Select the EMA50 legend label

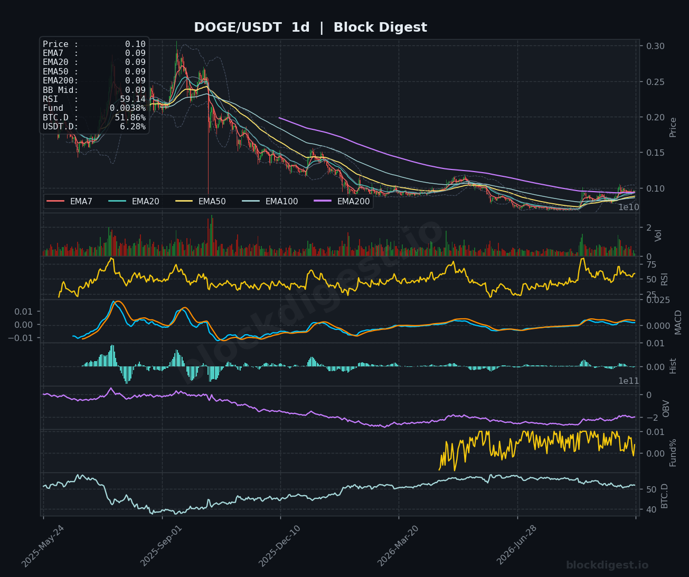click(212, 201)
